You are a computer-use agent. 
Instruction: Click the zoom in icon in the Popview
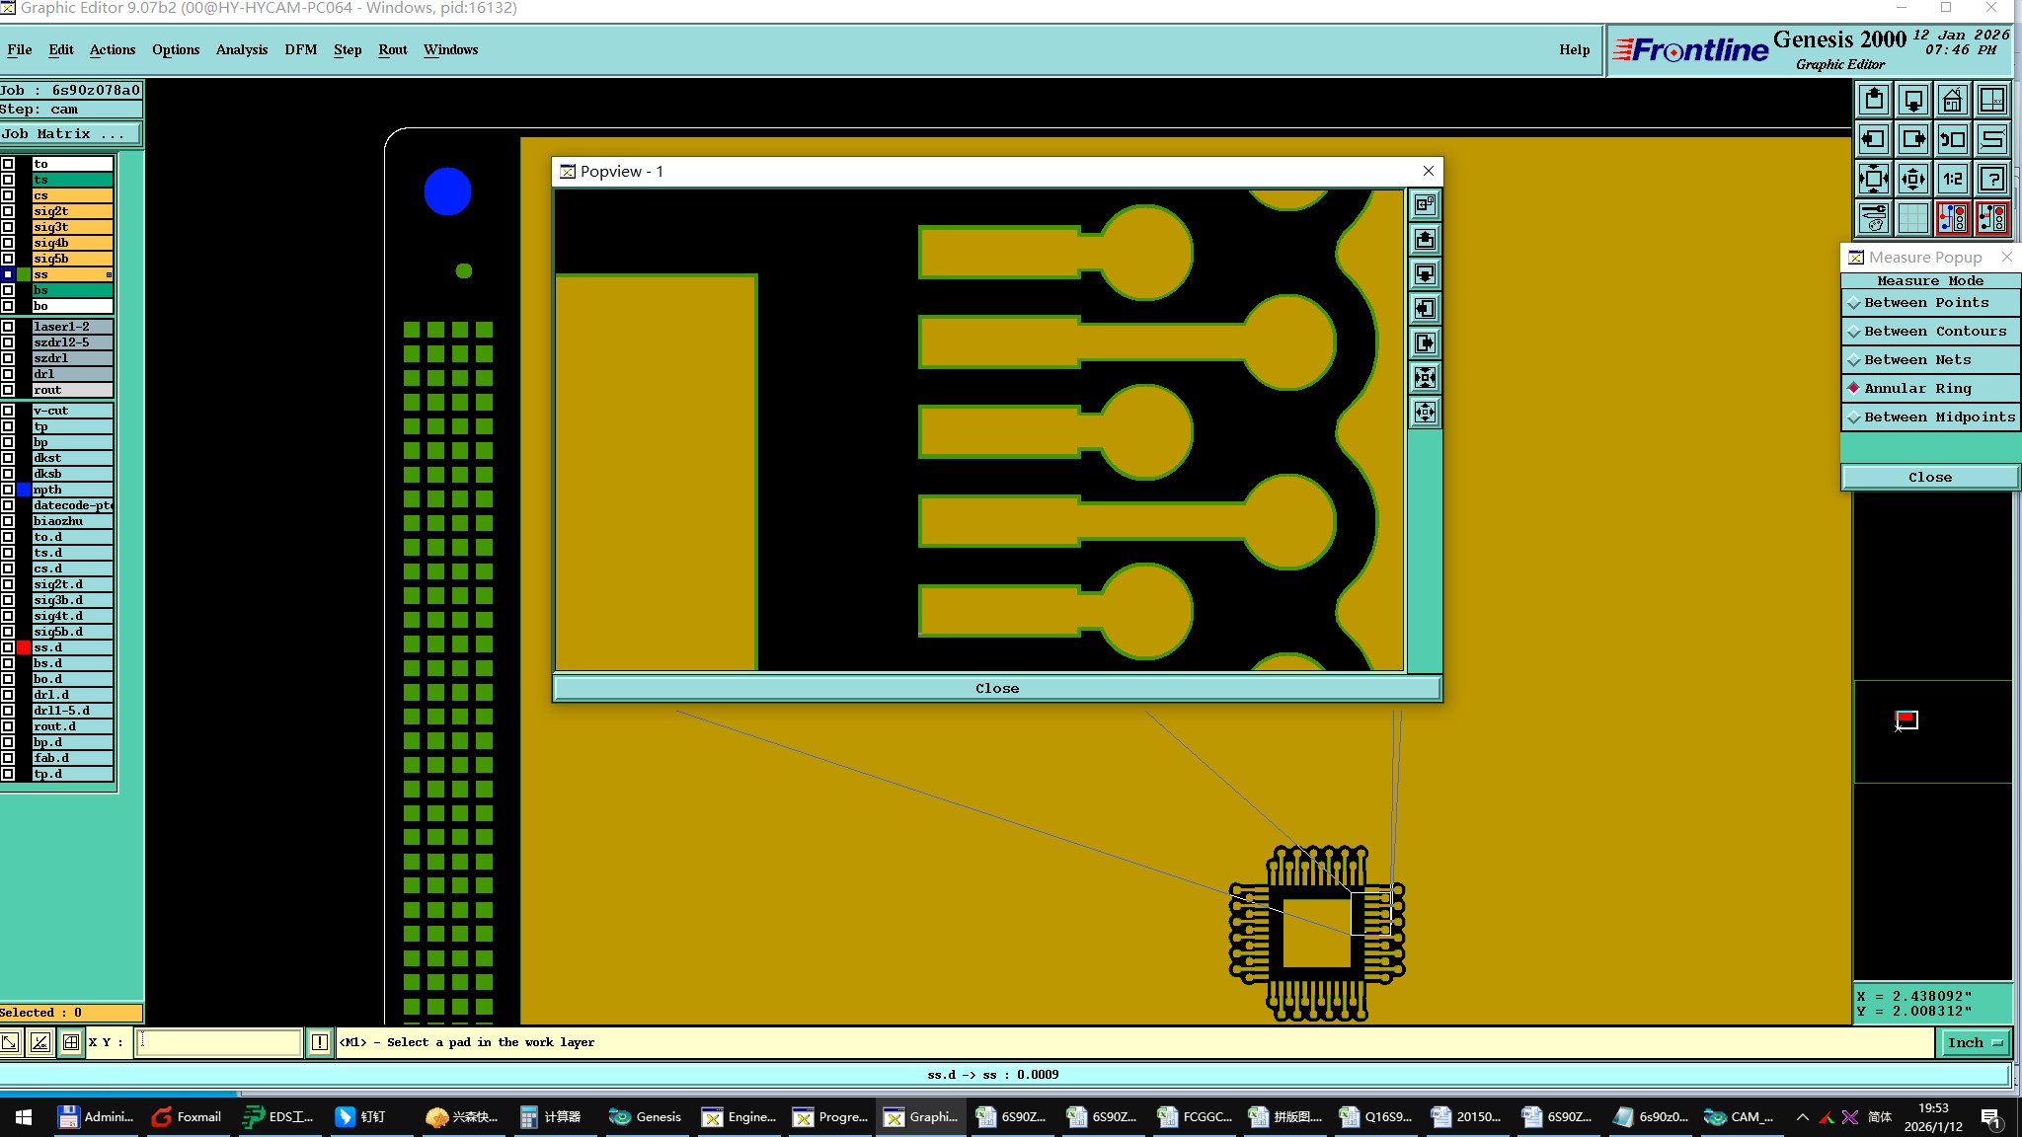click(x=1425, y=378)
